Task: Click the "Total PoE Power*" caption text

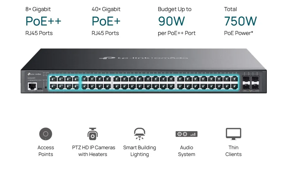Action: tap(238, 33)
